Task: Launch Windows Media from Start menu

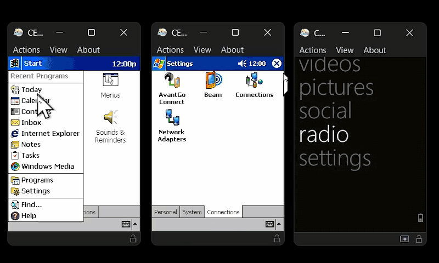Action: coord(48,167)
